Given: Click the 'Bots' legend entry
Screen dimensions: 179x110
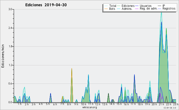Looking at the screenshot, I should click(110, 9).
